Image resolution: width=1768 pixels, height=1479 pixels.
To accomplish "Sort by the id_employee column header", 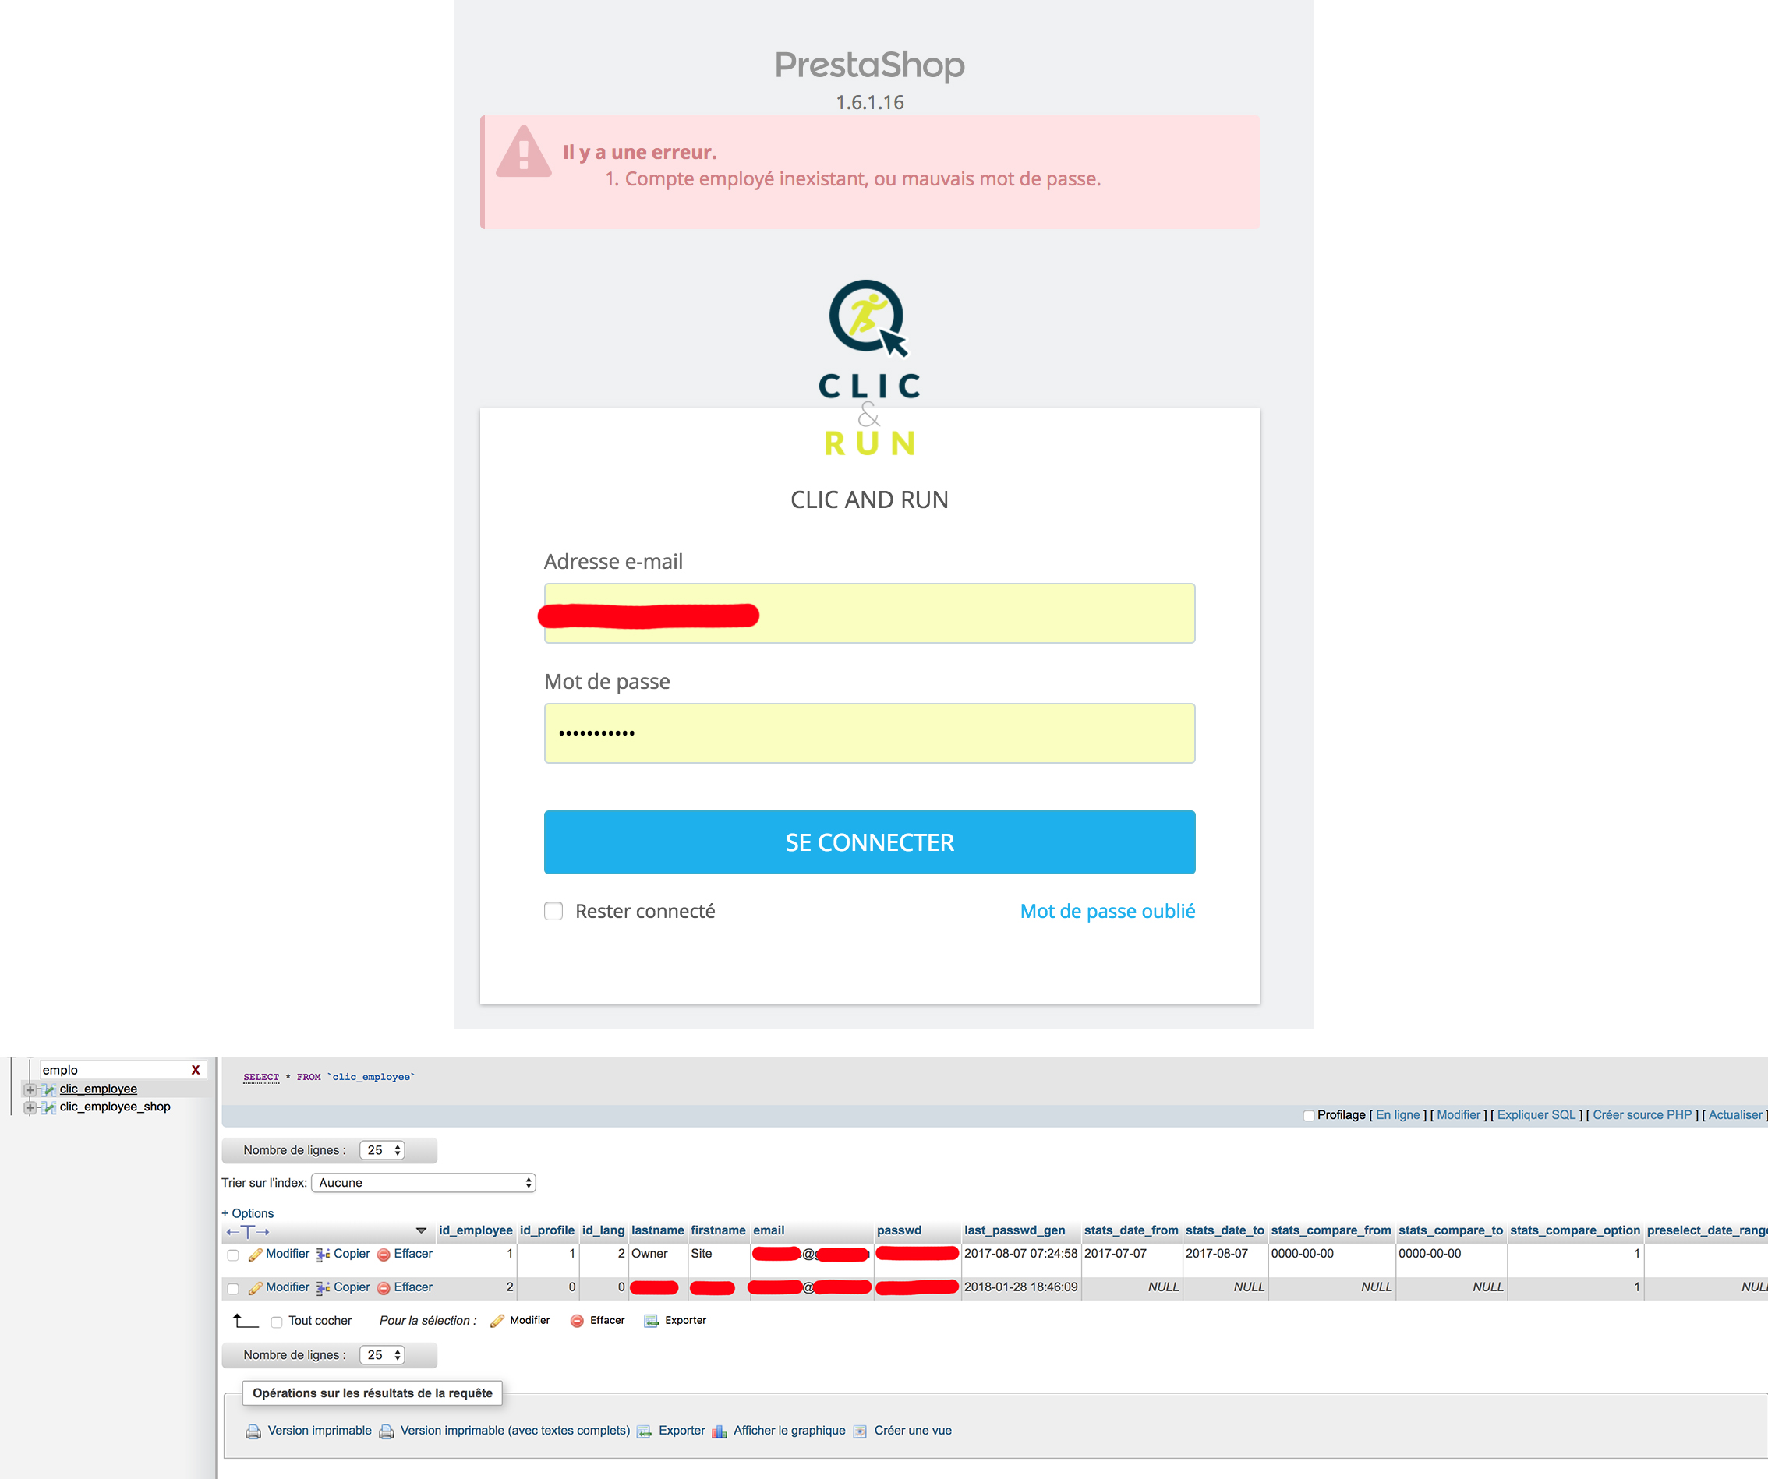I will tap(476, 1230).
